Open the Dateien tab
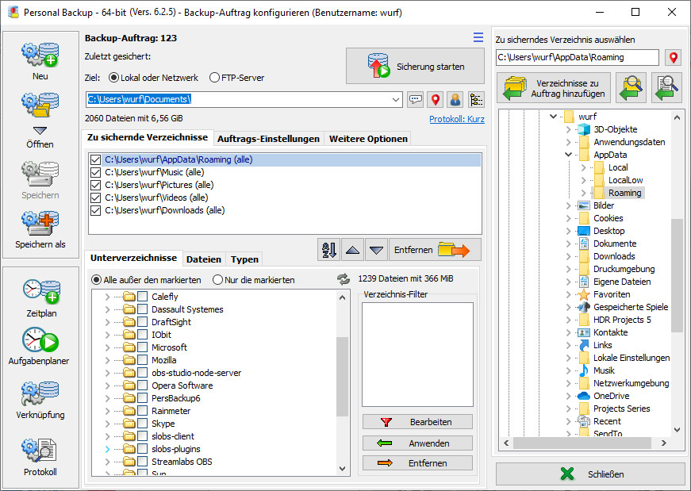This screenshot has width=691, height=491. click(203, 259)
